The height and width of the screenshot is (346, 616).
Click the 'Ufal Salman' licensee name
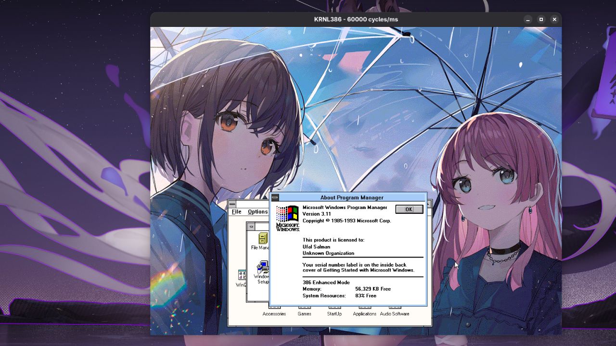point(316,247)
